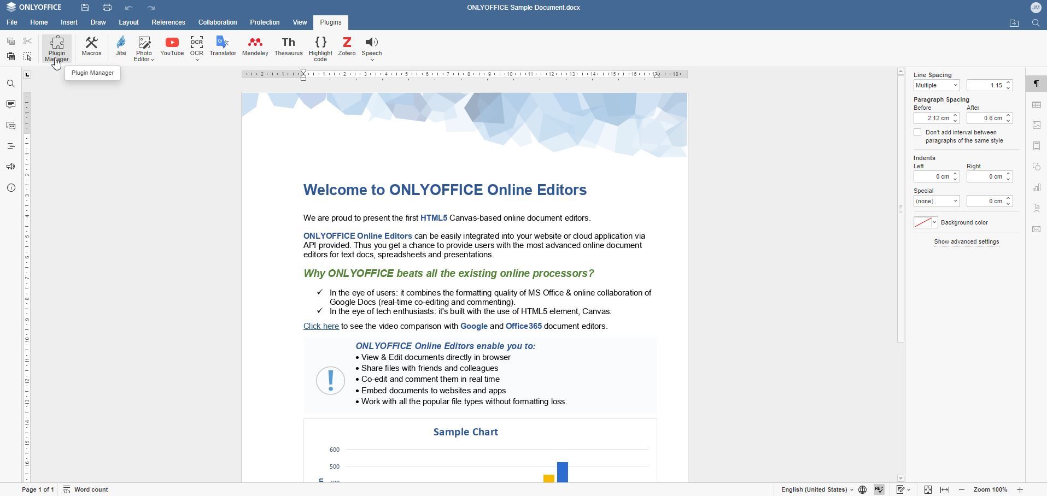
Task: Launch the Macros plugin
Action: pyautogui.click(x=91, y=48)
